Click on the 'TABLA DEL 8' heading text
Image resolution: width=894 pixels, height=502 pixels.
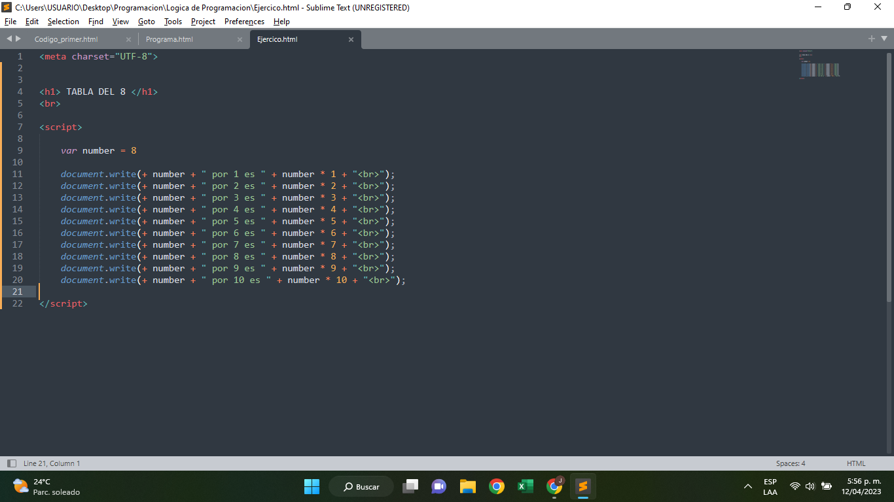click(96, 92)
